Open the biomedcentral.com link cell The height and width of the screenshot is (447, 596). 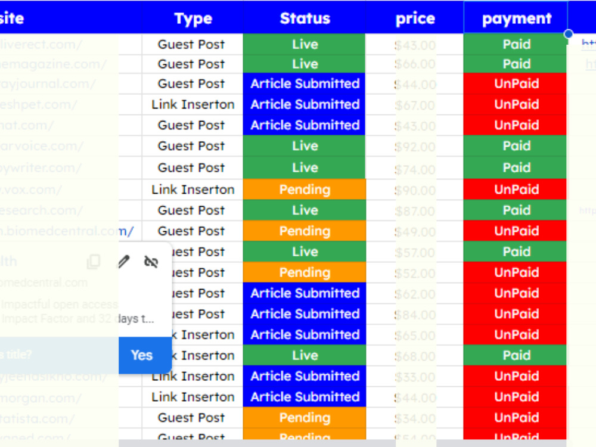[x=71, y=231]
